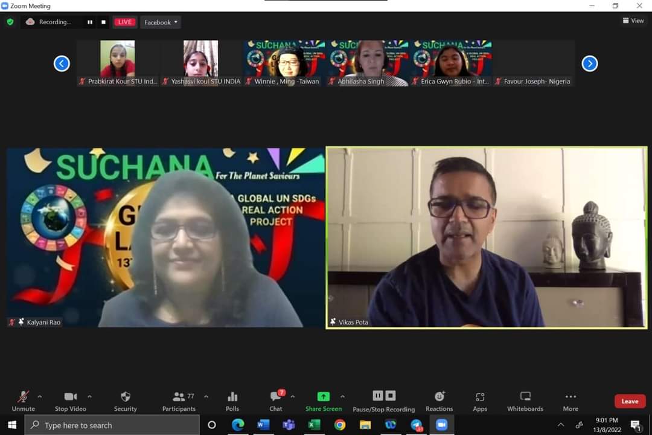
Task: Open Polls
Action: [232, 401]
